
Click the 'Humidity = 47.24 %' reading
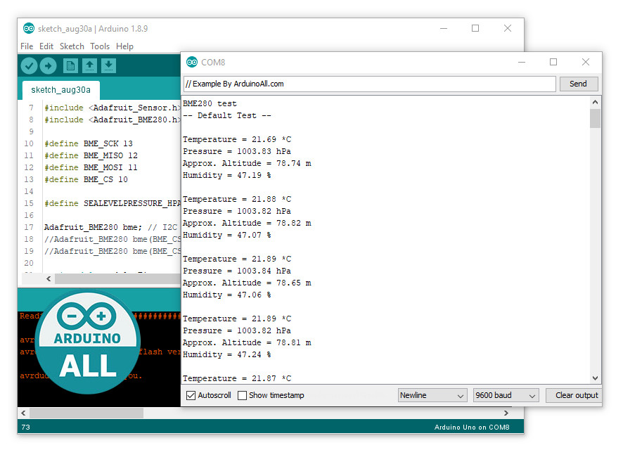(x=227, y=354)
